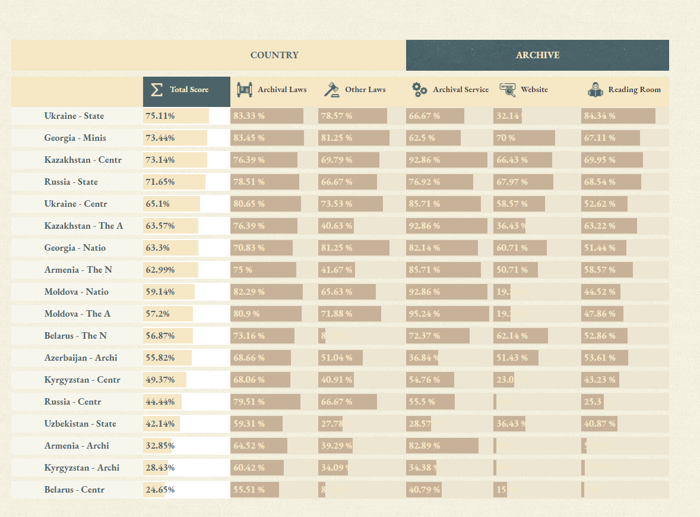Click the scroll icon for Archival Laws
The width and height of the screenshot is (700, 517).
pyautogui.click(x=244, y=90)
